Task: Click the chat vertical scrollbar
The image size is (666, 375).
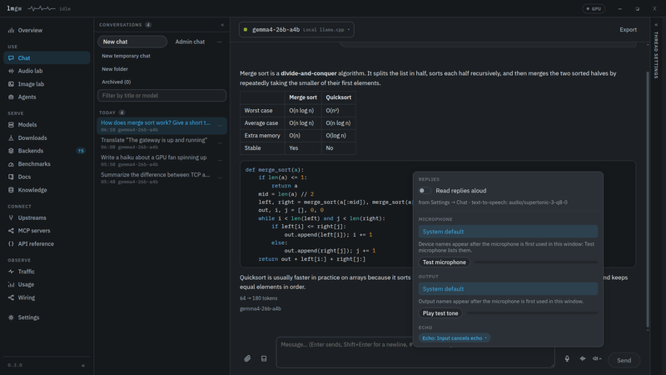Action: (648, 200)
